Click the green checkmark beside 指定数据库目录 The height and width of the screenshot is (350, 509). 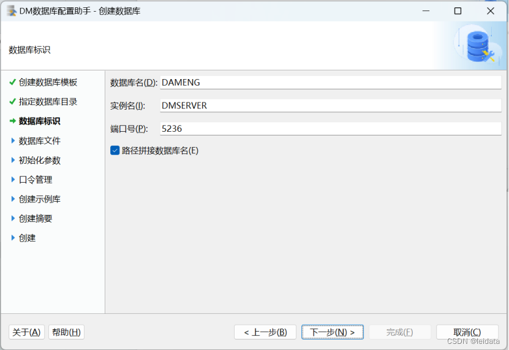13,102
